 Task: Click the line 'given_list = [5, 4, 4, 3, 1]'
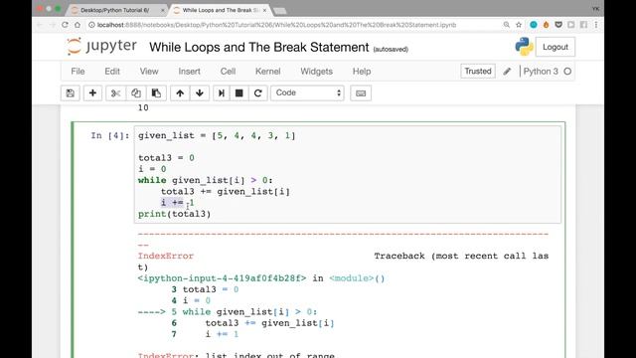[x=217, y=135]
